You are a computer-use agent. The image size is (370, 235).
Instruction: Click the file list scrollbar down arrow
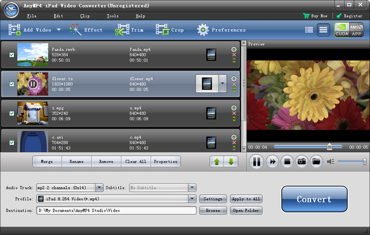(244, 149)
